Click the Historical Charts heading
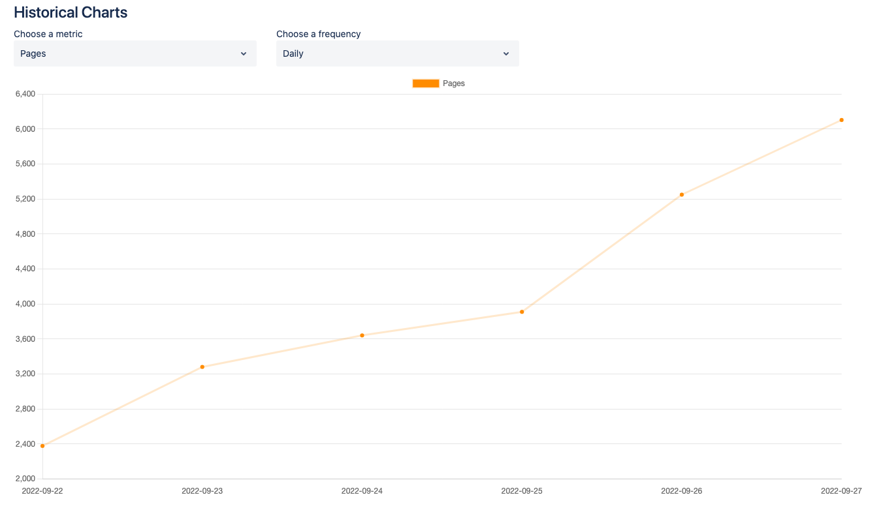This screenshot has height=508, width=883. [71, 12]
